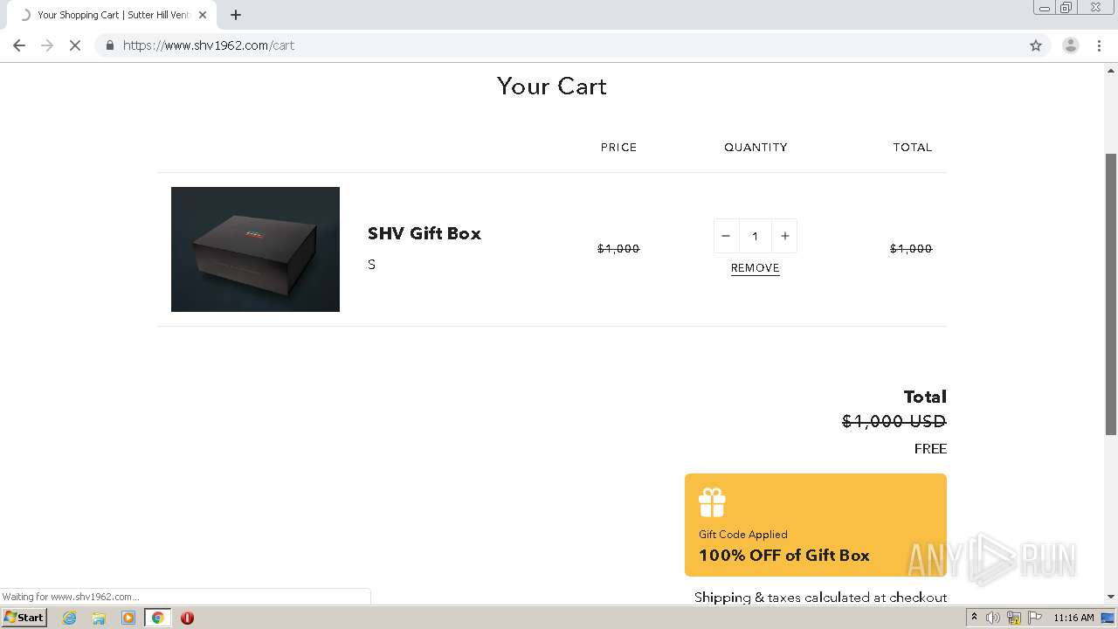Click the address bar URL
The image size is (1118, 629).
[209, 45]
